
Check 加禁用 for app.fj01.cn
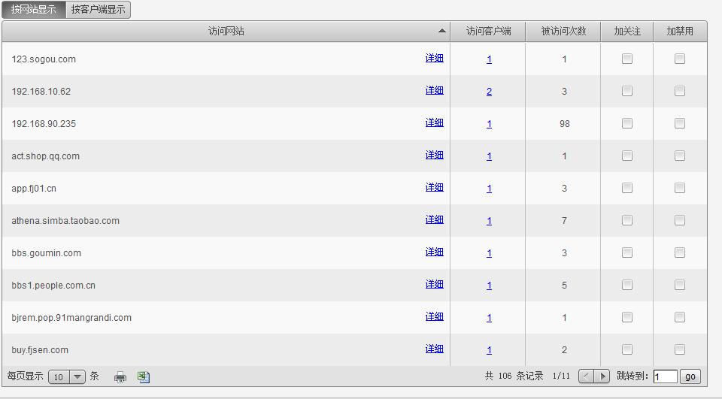[x=680, y=188]
